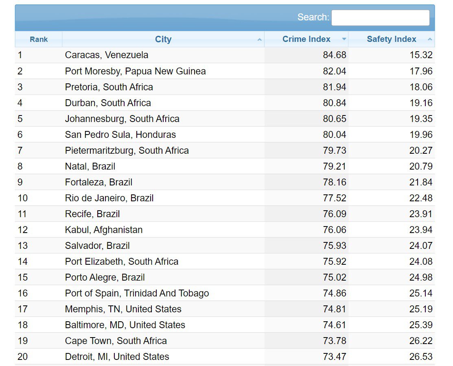Click the City column sort arrow icon
This screenshot has height=366, width=453.
(259, 39)
